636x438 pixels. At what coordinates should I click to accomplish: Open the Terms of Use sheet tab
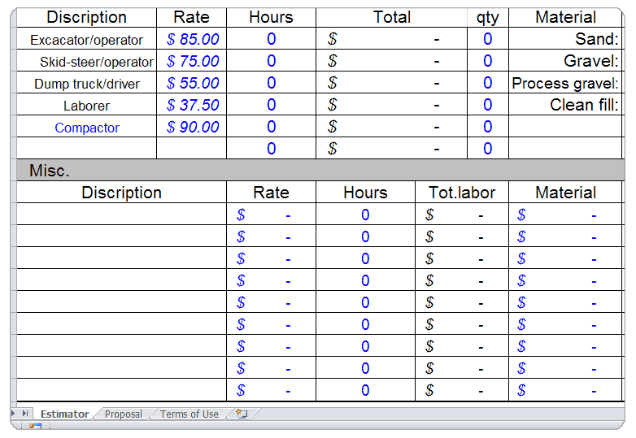(x=189, y=414)
